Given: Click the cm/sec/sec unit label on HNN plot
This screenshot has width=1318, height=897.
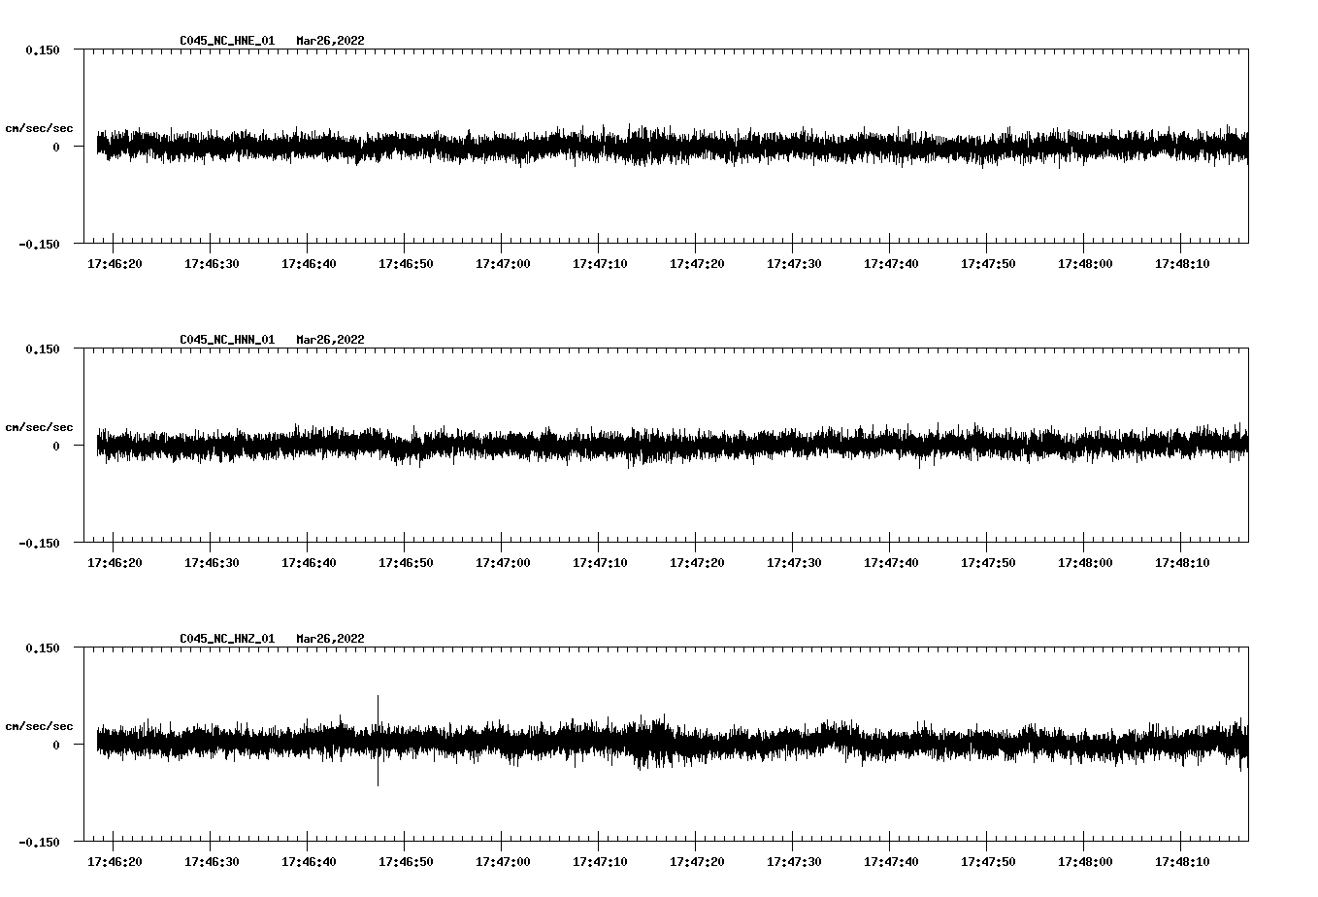Looking at the screenshot, I should coord(39,427).
